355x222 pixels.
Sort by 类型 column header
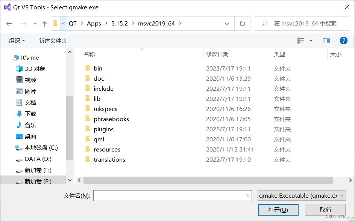279,54
